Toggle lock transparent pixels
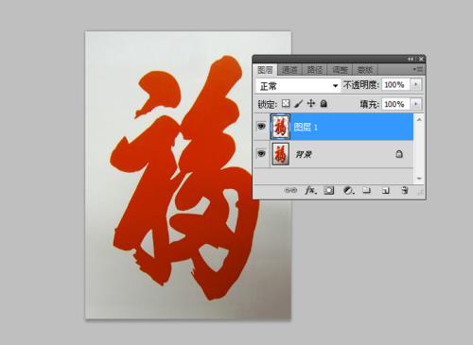 click(x=286, y=103)
